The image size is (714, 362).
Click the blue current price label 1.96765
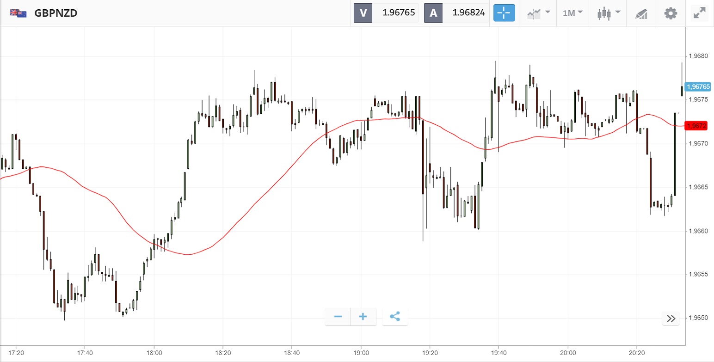coord(698,86)
